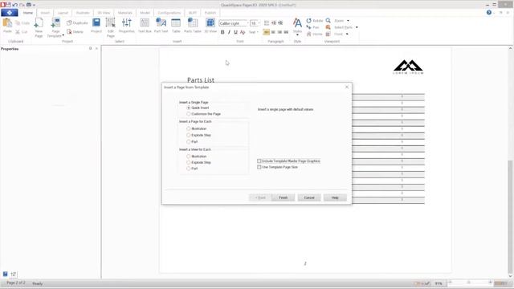The height and width of the screenshot is (289, 514).
Task: Open the Insert ribbon tab
Action: (x=45, y=13)
